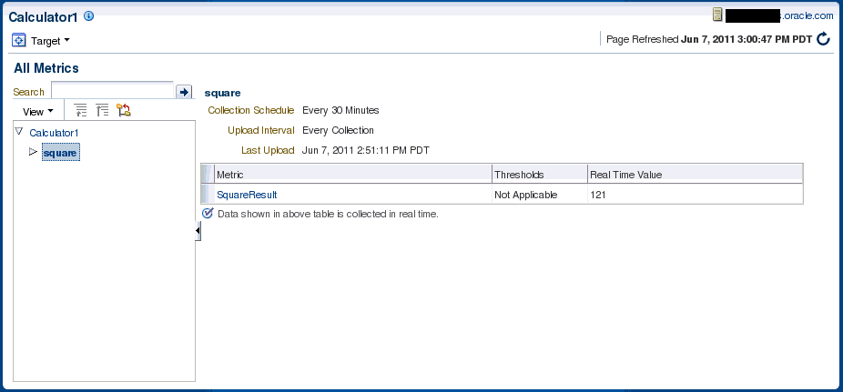This screenshot has width=843, height=392.
Task: Click the Every Collection upload interval value
Action: [x=338, y=130]
